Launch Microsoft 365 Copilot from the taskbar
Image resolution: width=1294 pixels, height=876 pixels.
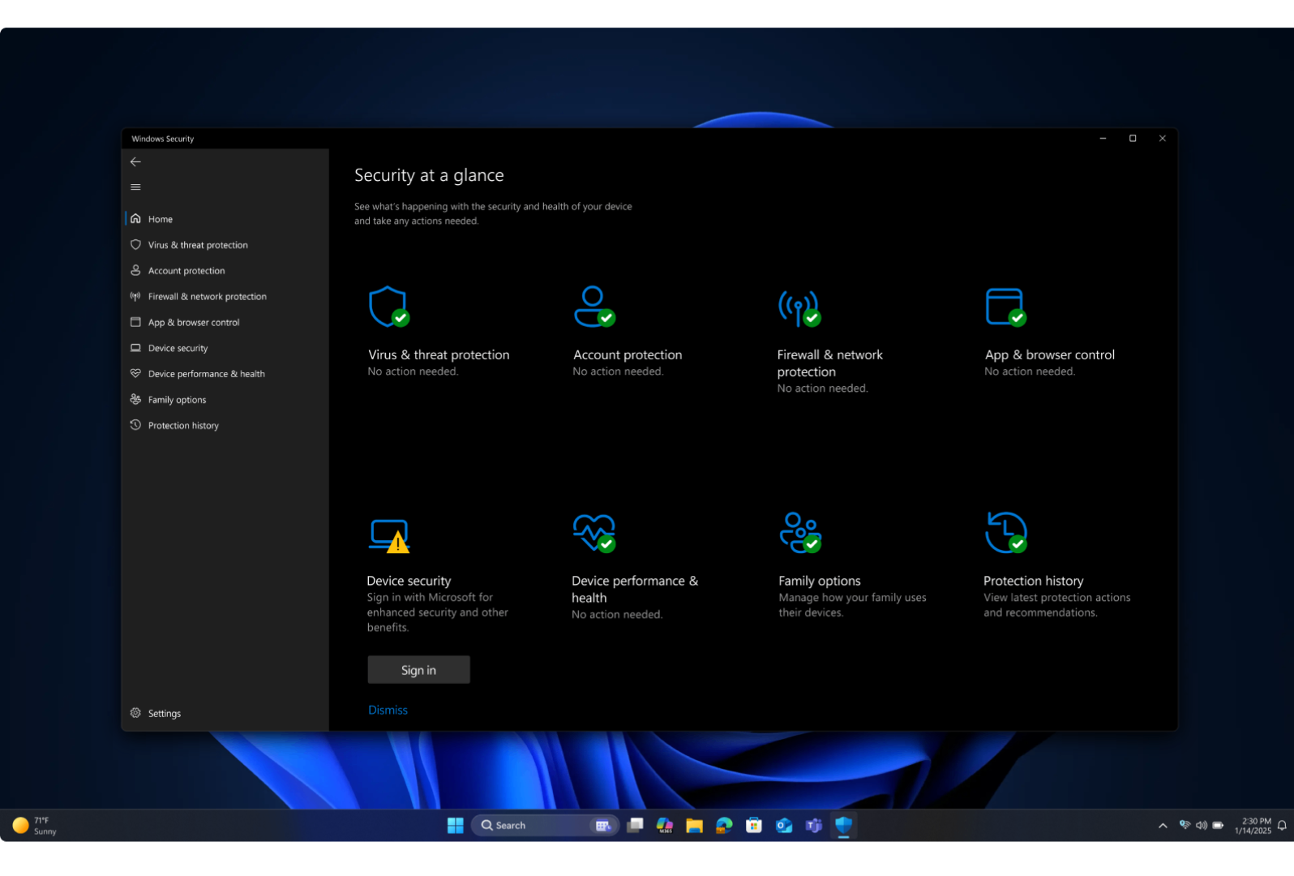tap(665, 826)
